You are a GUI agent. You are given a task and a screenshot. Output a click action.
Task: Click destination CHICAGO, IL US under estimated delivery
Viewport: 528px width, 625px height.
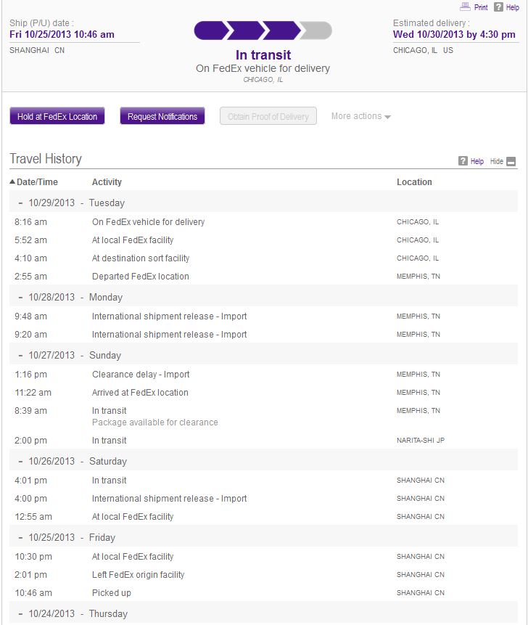[x=423, y=50]
